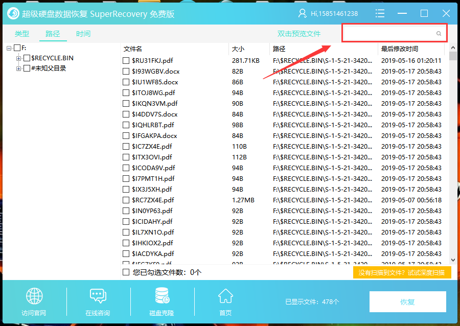The image size is (460, 326).
Task: Open the globe icon for official website
Action: (x=34, y=296)
